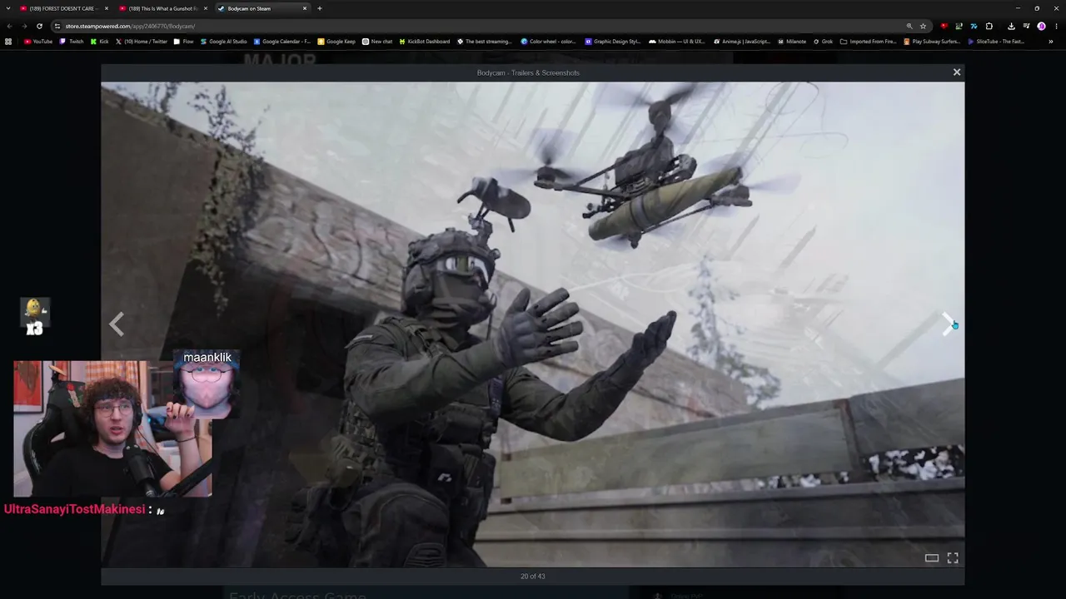The width and height of the screenshot is (1066, 599).
Task: Go to previous screenshot with left arrow
Action: (x=117, y=324)
